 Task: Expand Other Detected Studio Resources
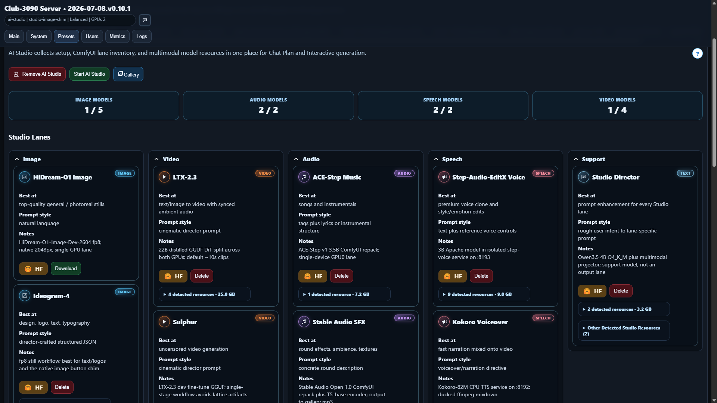click(623, 331)
